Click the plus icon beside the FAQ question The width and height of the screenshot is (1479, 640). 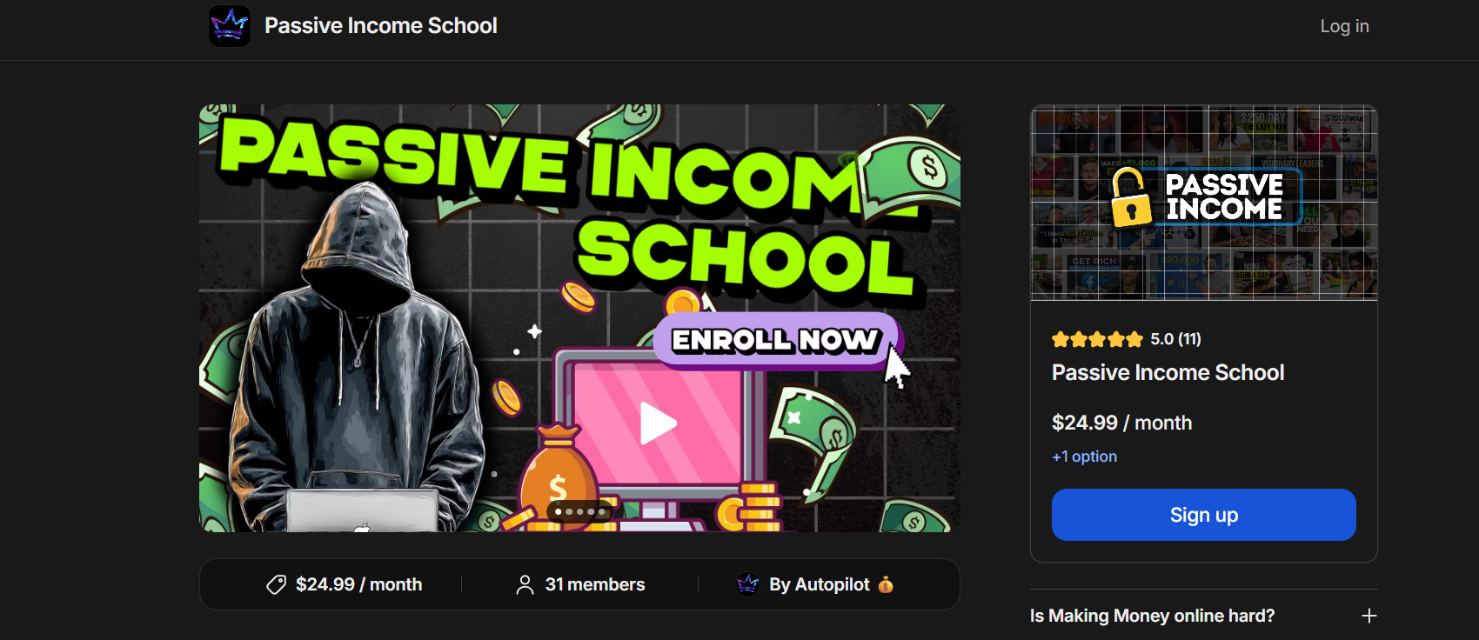point(1369,616)
